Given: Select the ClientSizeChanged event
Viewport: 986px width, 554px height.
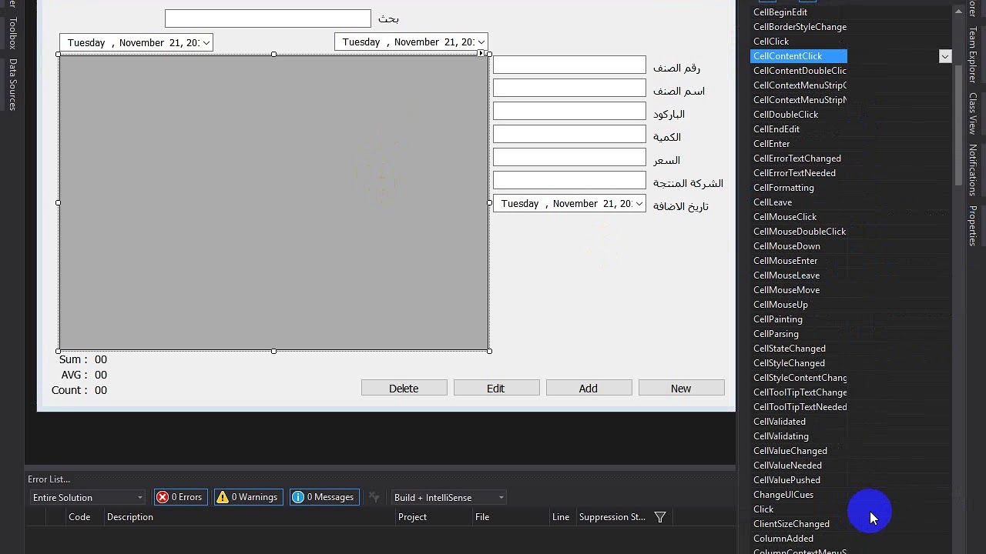Looking at the screenshot, I should (791, 524).
